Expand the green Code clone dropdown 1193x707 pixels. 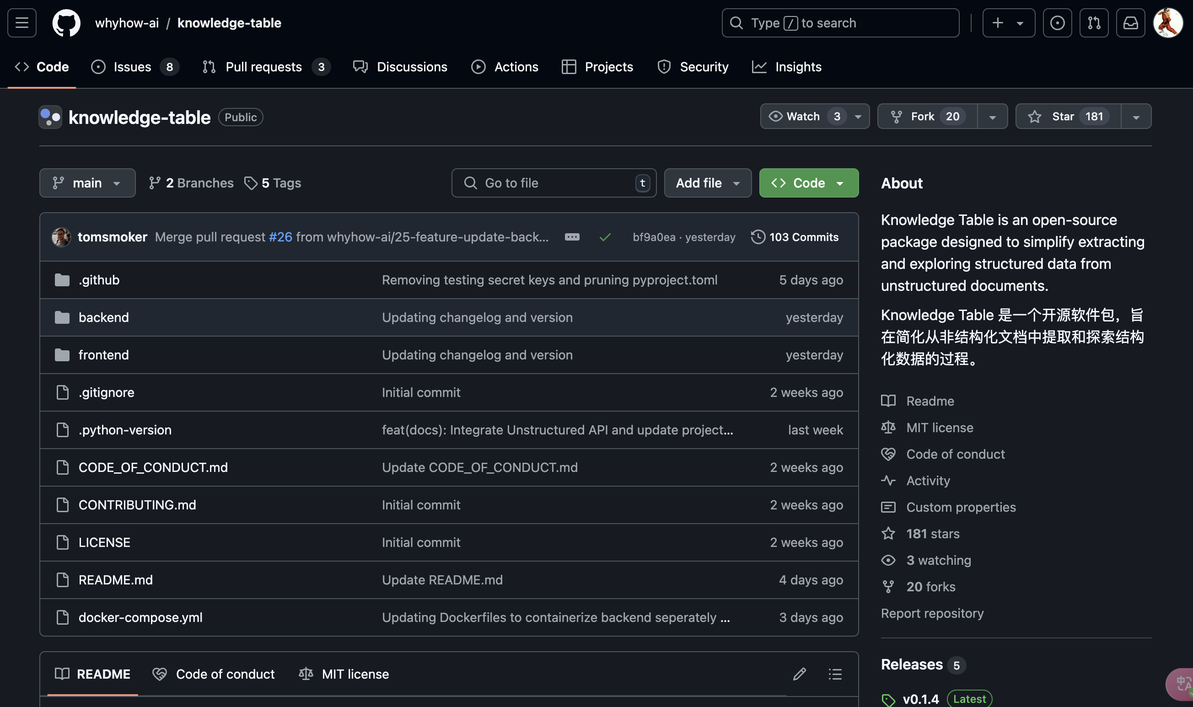[x=808, y=183]
